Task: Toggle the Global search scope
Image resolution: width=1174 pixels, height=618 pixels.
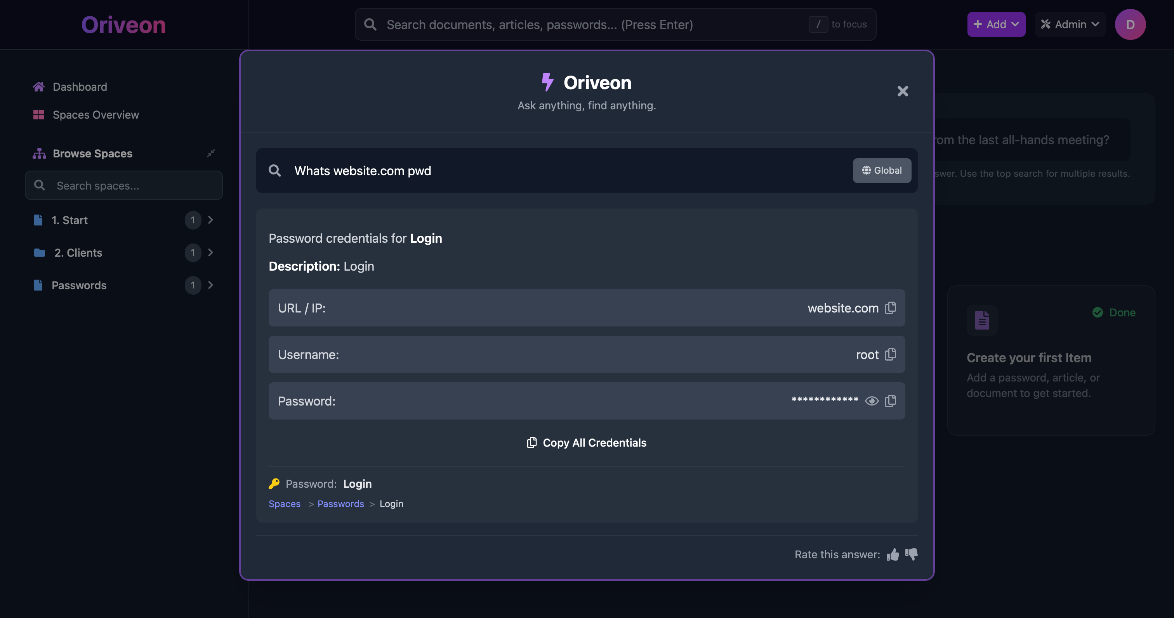Action: click(882, 171)
